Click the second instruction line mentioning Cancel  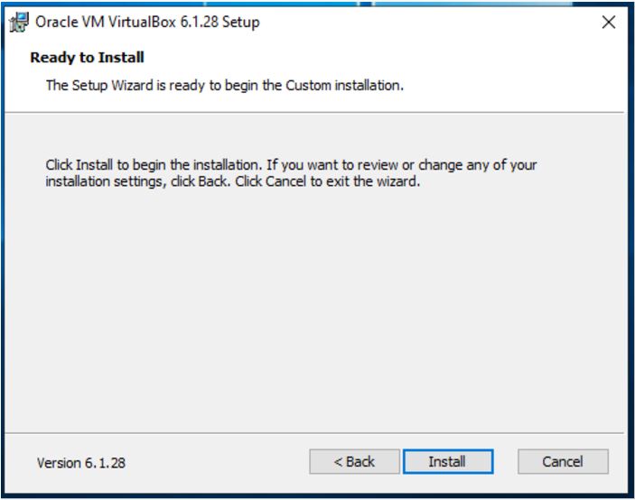point(233,181)
